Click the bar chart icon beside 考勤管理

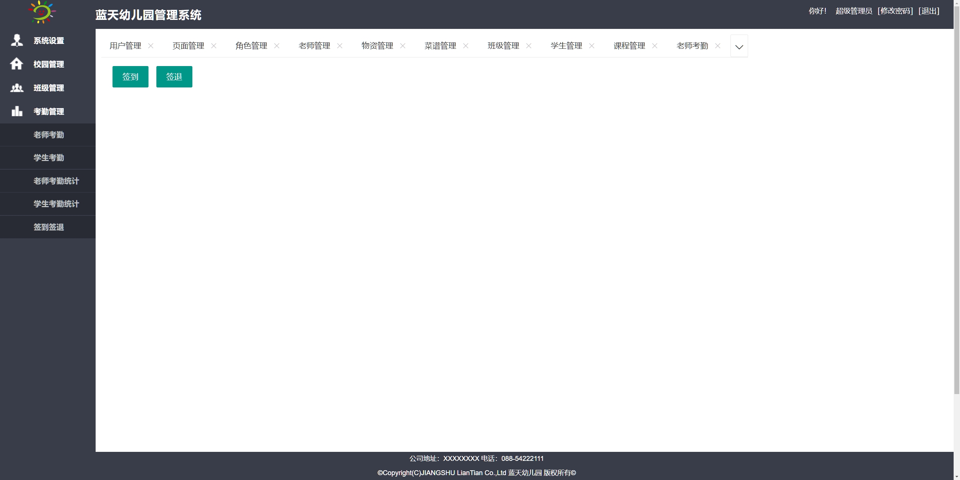[x=17, y=111]
